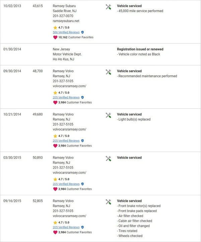Open 205 Verified Reviews on the 03/30/2015 entry
Image resolution: width=201 pixels, height=242 pixels.
(x=66, y=184)
